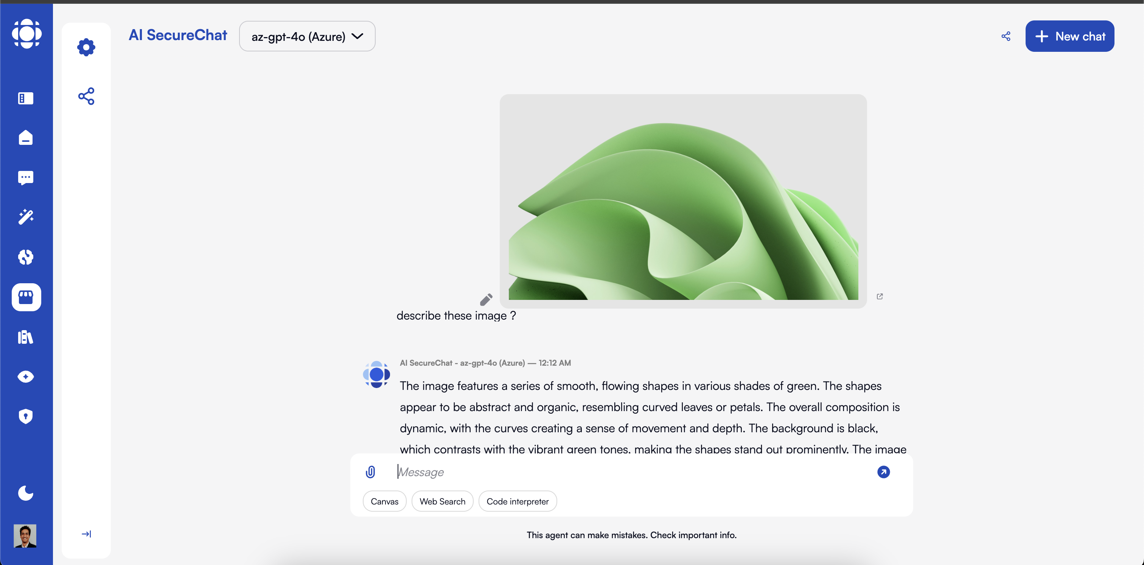Expand the collapsed side panel arrow
Image resolution: width=1144 pixels, height=565 pixels.
pyautogui.click(x=86, y=534)
